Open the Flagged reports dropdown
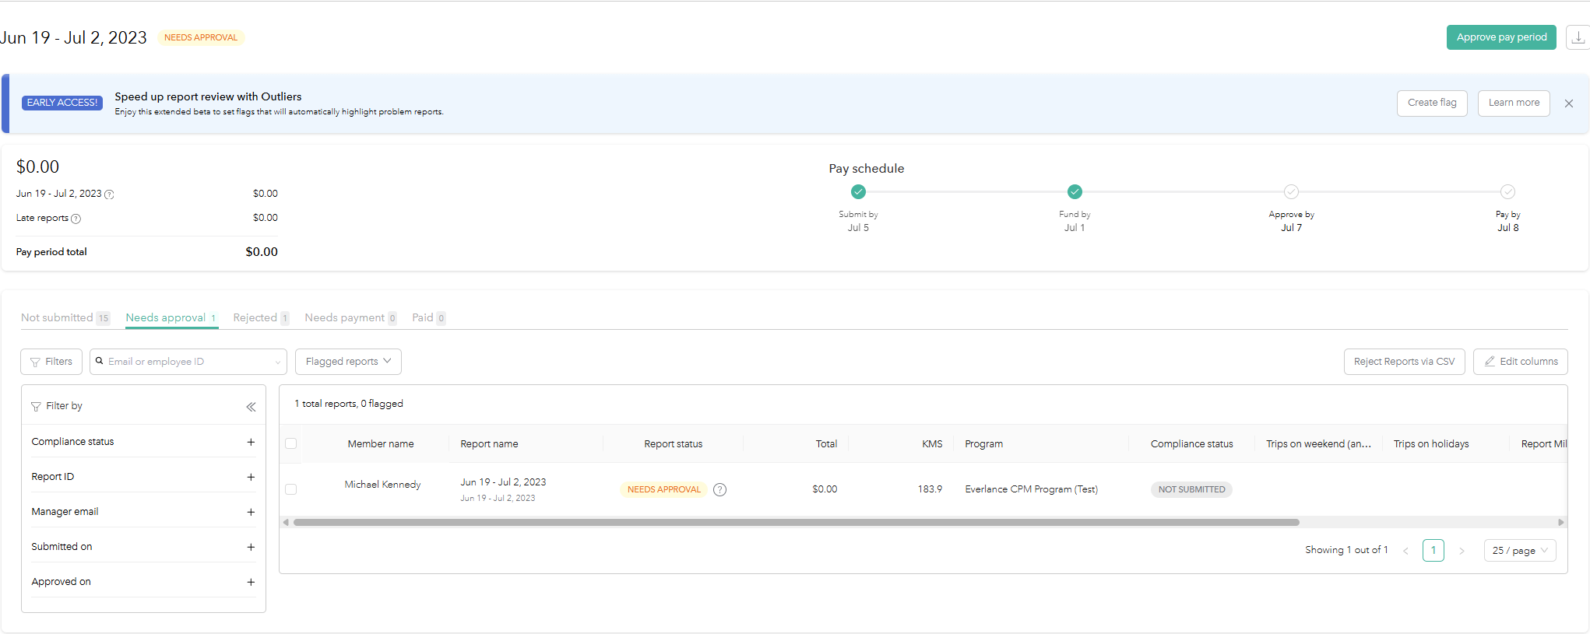 pyautogui.click(x=348, y=362)
